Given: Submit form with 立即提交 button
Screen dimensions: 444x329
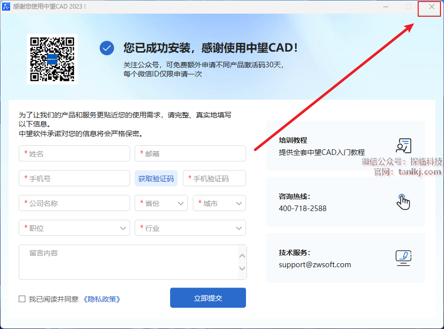Looking at the screenshot, I should [x=208, y=298].
